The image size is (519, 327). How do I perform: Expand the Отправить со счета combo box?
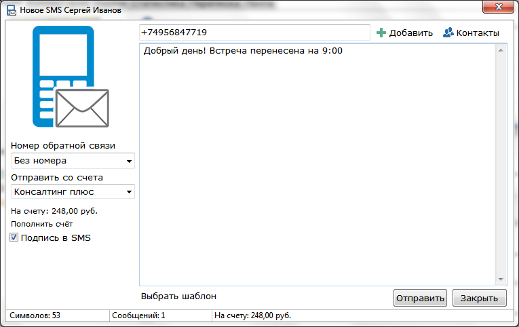click(73, 191)
